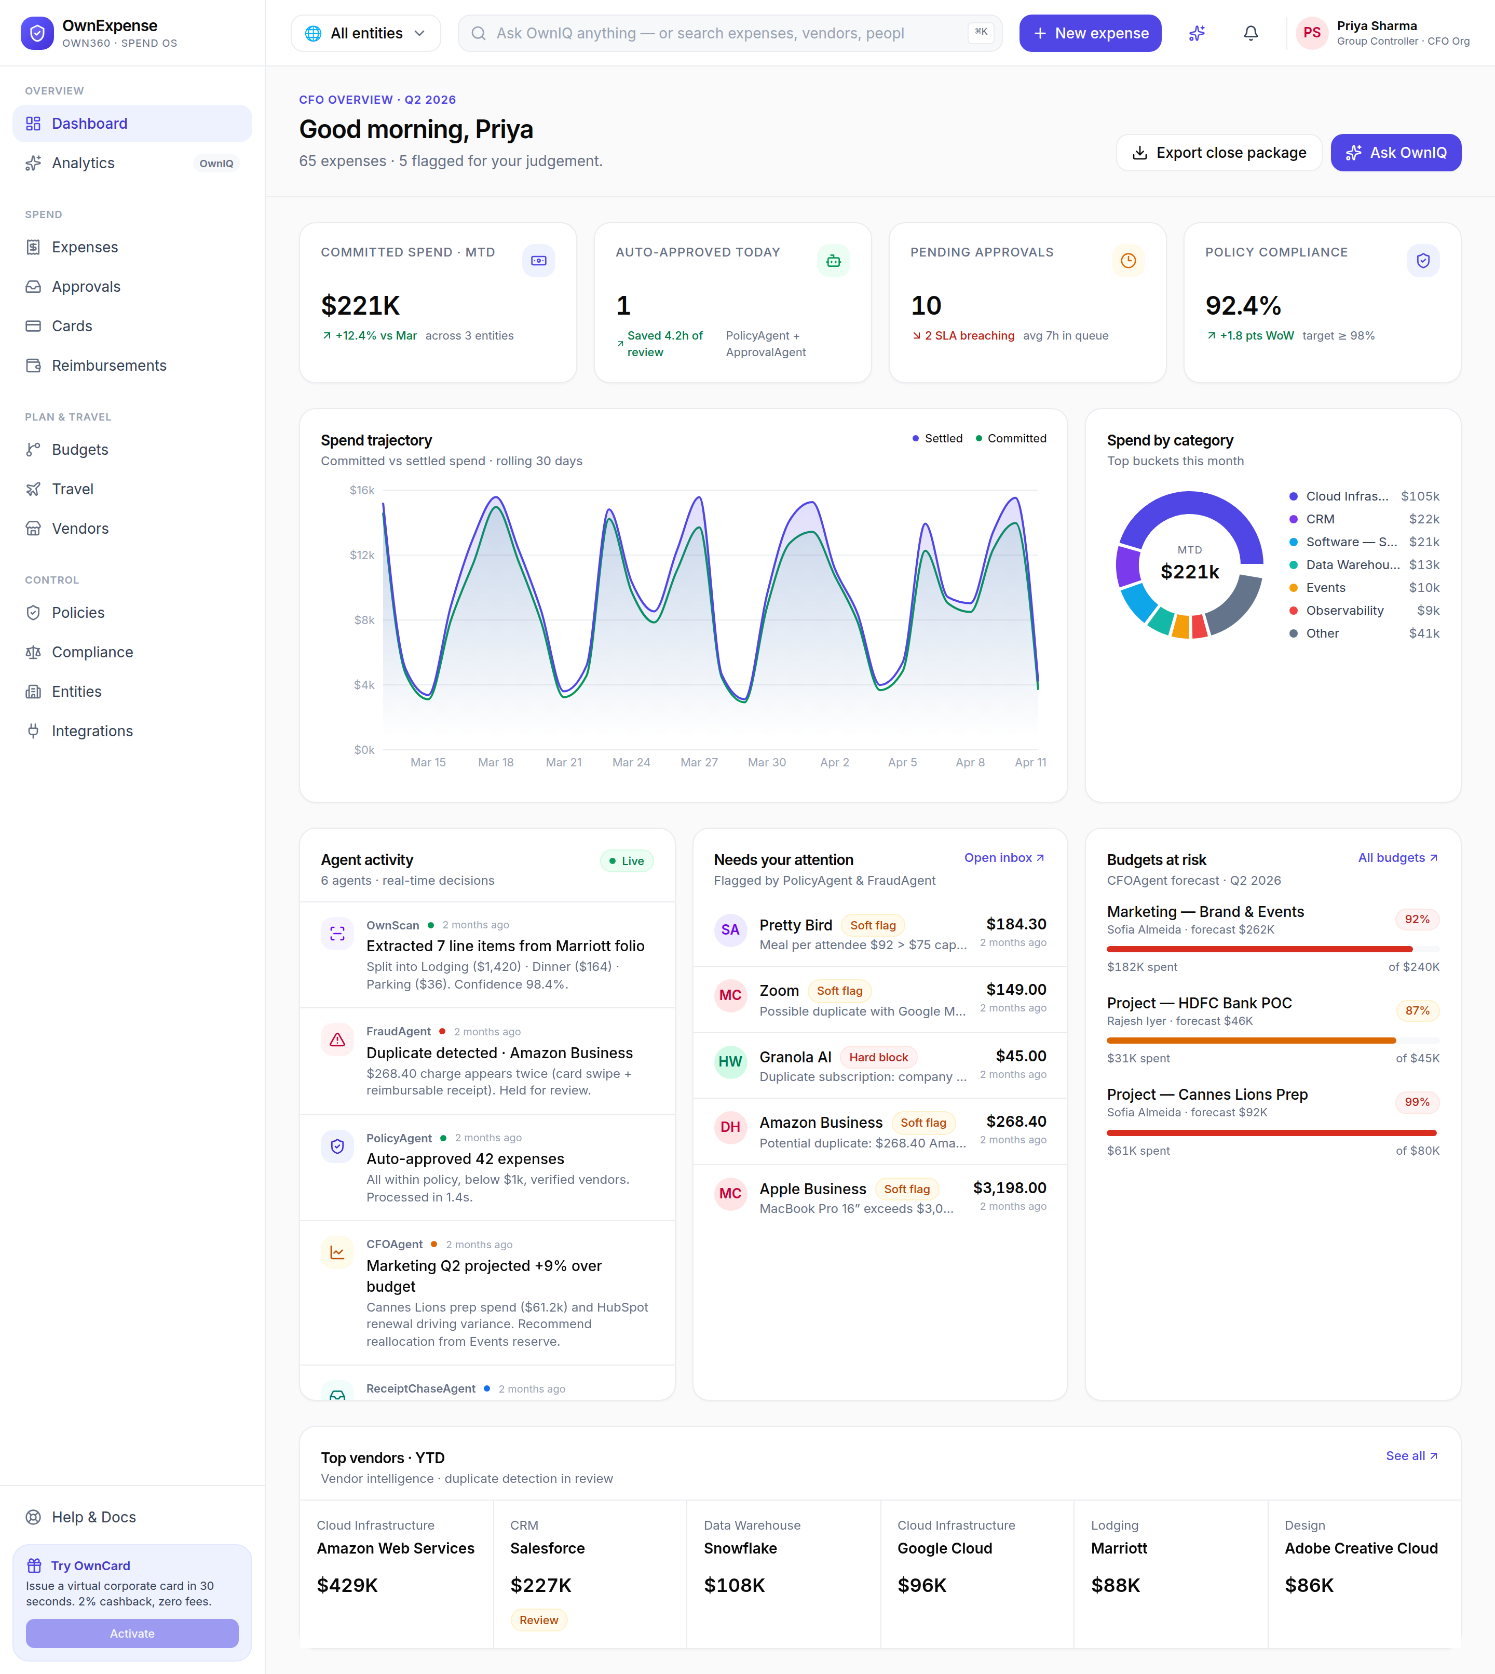Go to Dashboard in sidebar
This screenshot has height=1674, width=1495.
click(132, 123)
